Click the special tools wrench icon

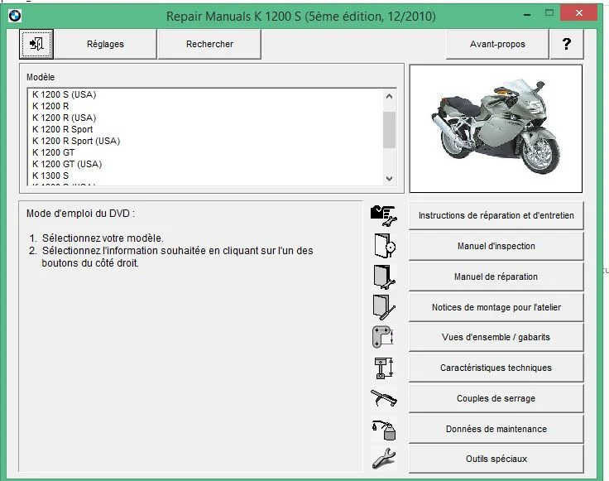click(x=384, y=459)
